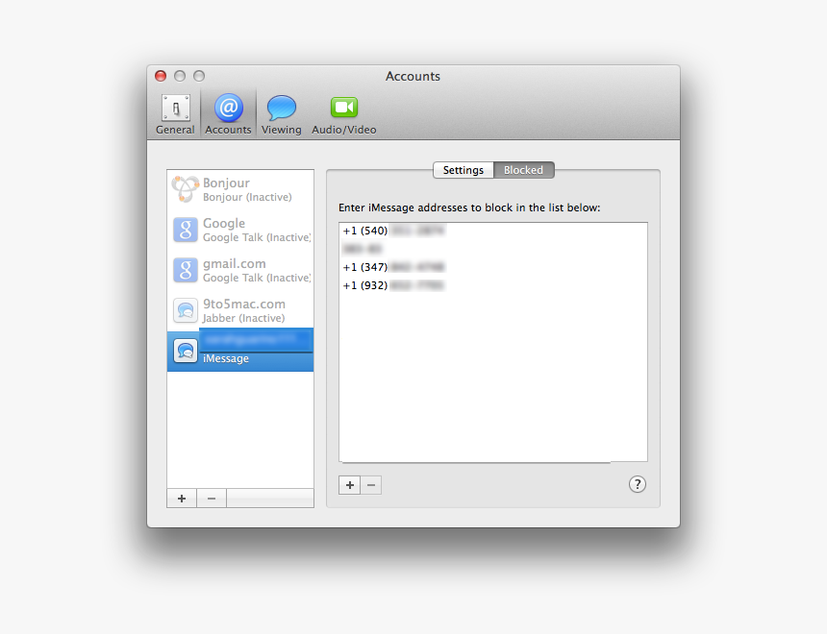The width and height of the screenshot is (827, 634).
Task: Click the red close window button
Action: coord(161,76)
